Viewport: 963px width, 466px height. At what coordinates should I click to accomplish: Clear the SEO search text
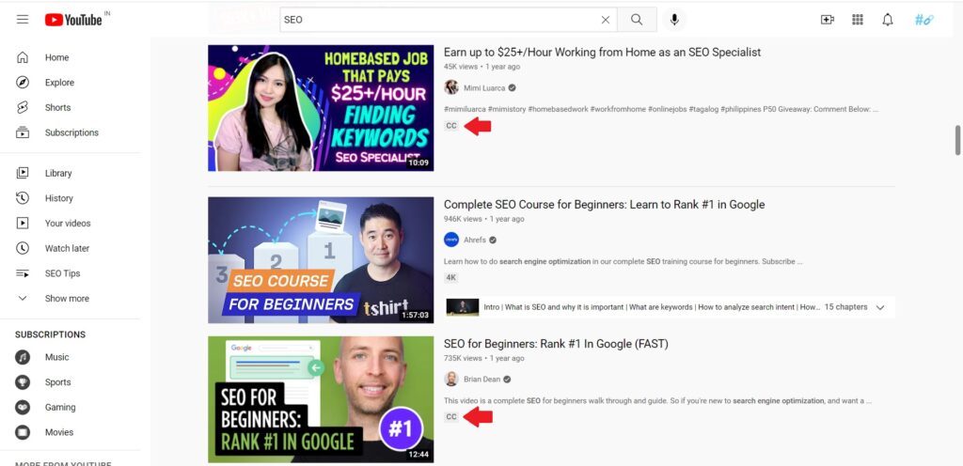(605, 20)
